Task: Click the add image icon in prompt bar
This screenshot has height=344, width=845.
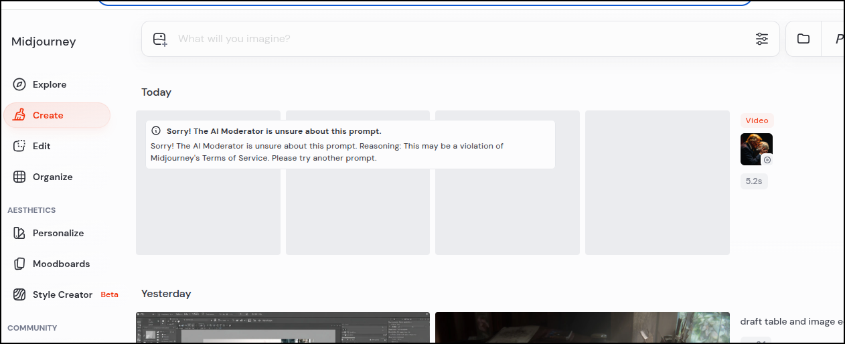Action: click(x=160, y=39)
